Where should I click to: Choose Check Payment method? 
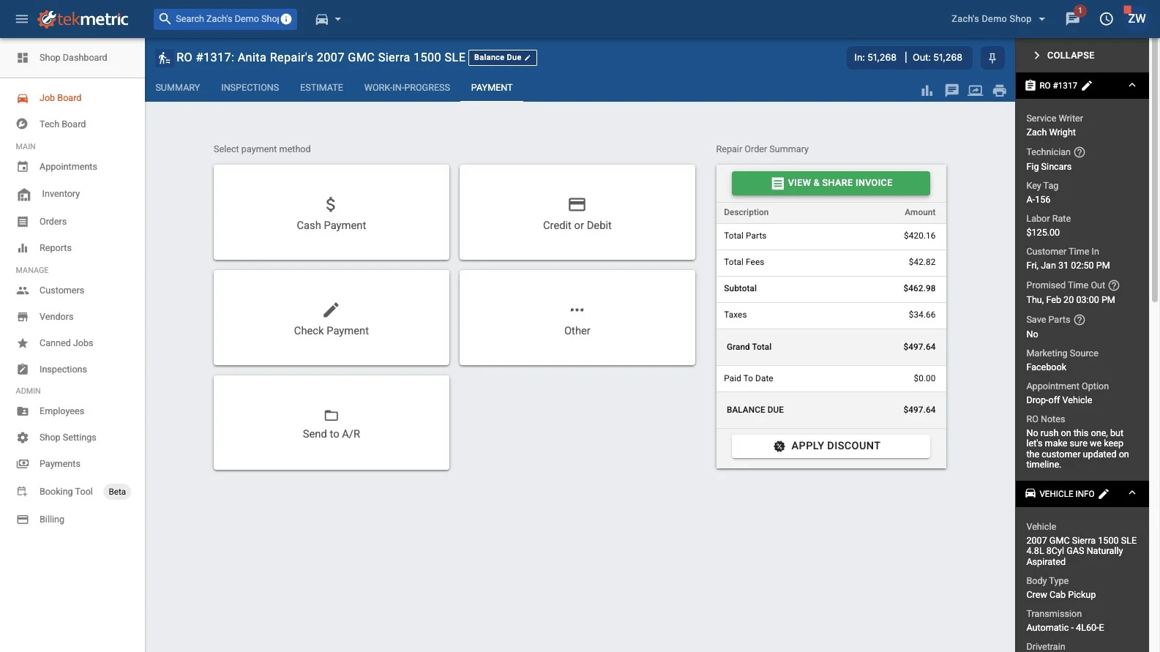coord(332,318)
